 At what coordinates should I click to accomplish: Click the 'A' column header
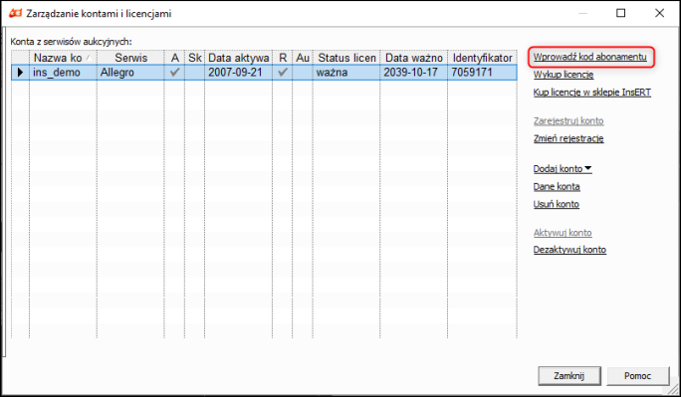[x=174, y=58]
